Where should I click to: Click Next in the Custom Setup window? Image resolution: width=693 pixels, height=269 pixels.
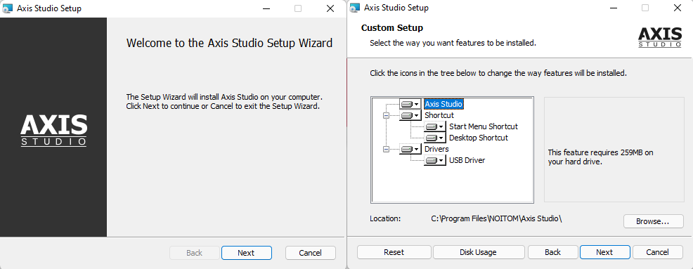click(x=604, y=252)
